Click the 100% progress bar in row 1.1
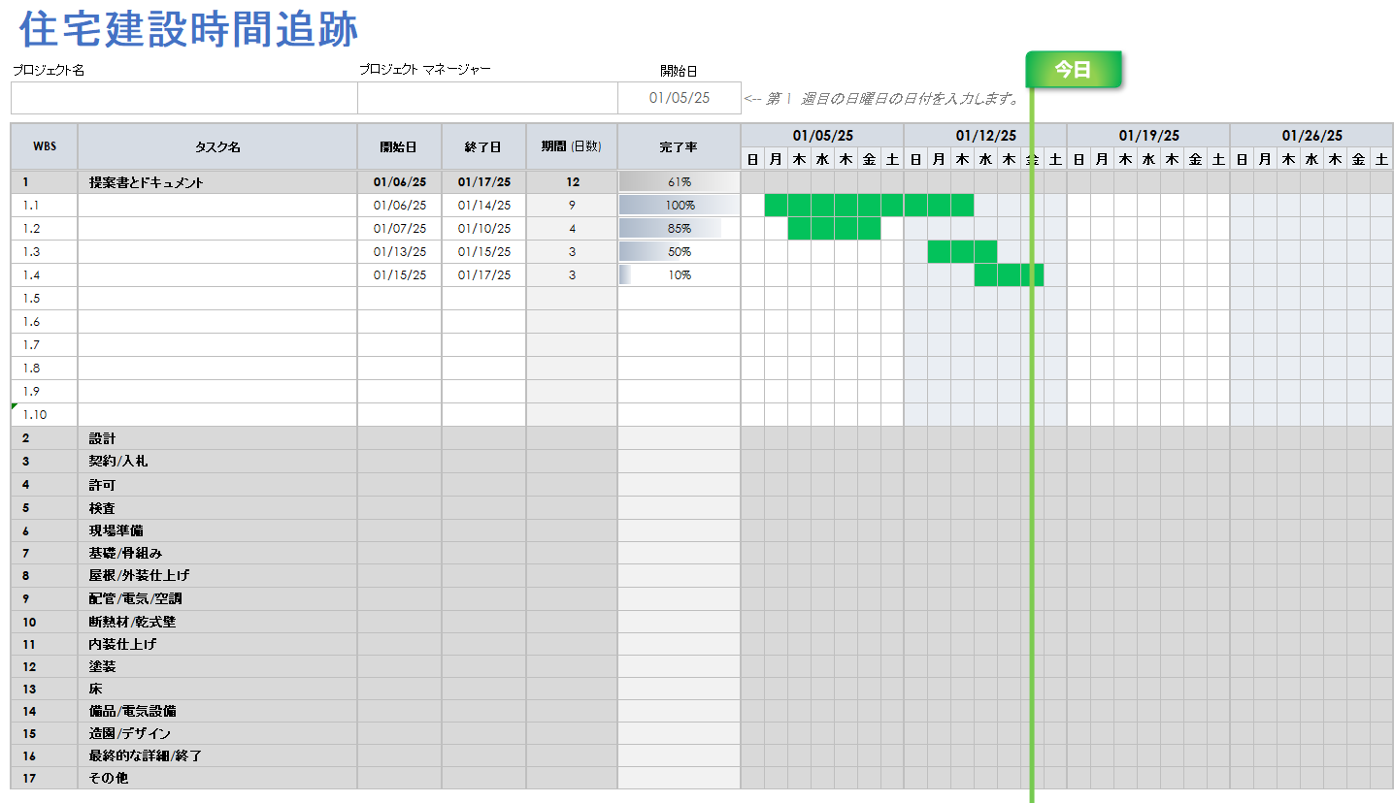Image resolution: width=1394 pixels, height=803 pixels. [x=680, y=206]
